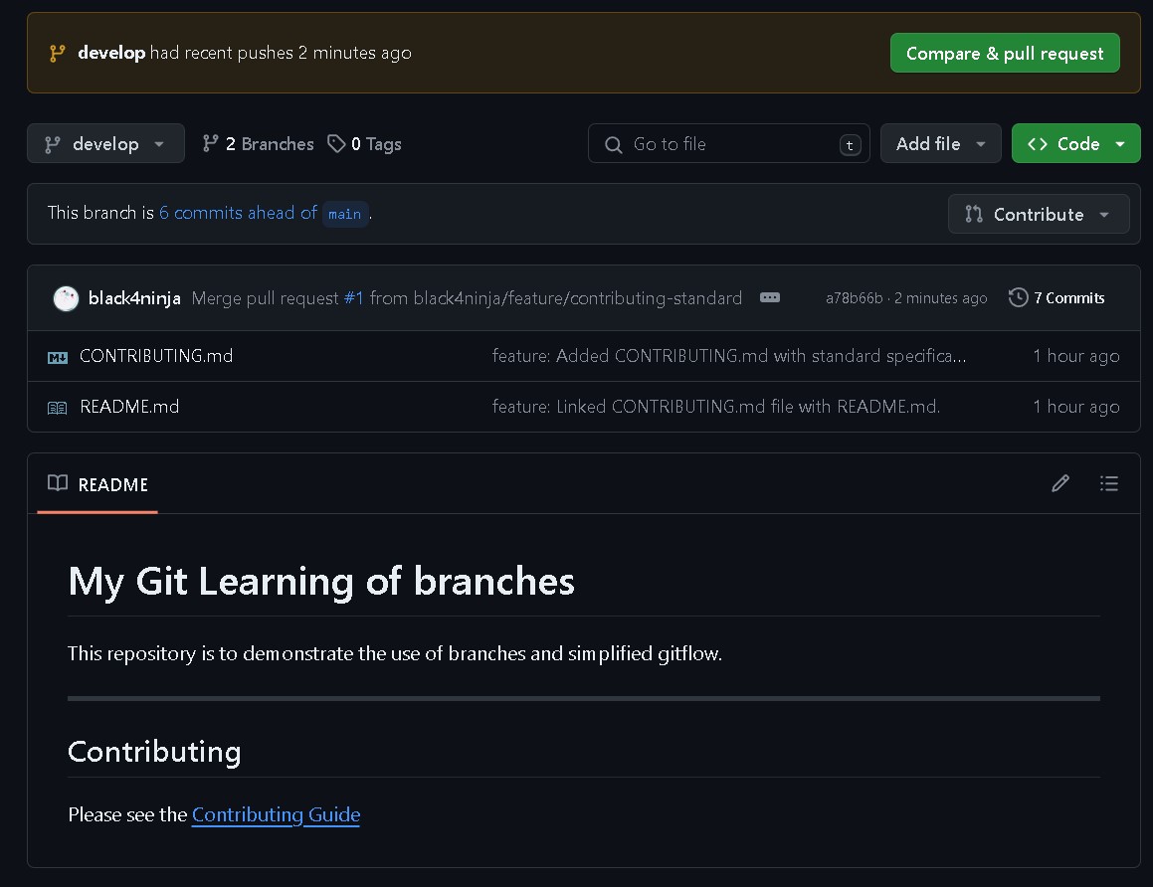The image size is (1153, 887).
Task: Click the tag icon for 0 Tags
Action: coord(336,144)
